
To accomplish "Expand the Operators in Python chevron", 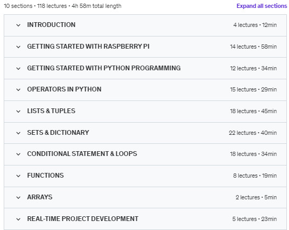I will click(x=18, y=90).
